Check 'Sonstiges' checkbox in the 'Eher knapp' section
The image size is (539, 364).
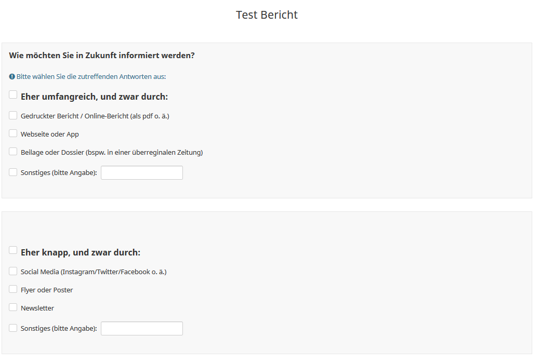tap(13, 328)
